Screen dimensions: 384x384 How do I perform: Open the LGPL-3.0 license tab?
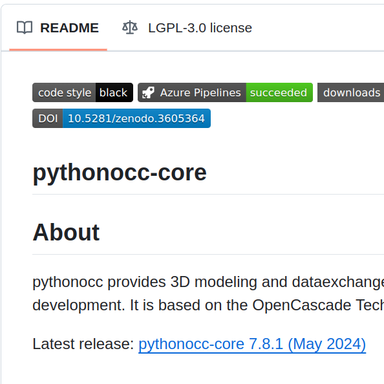click(x=187, y=28)
